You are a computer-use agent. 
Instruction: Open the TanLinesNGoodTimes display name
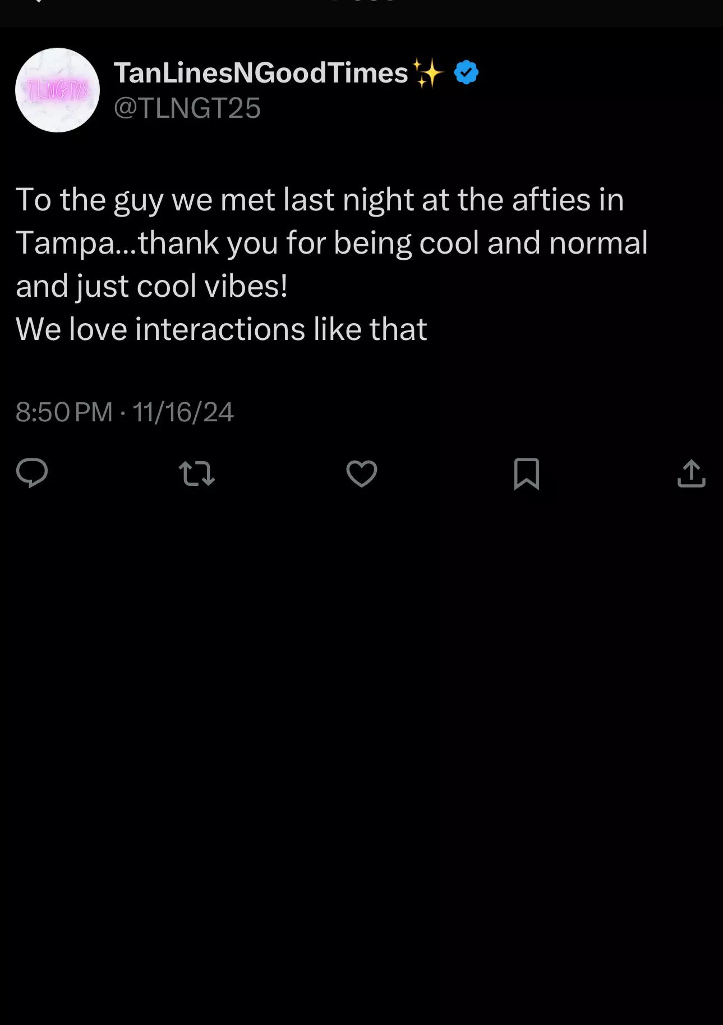(x=261, y=73)
